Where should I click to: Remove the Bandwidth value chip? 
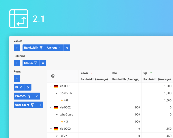coord(67,48)
